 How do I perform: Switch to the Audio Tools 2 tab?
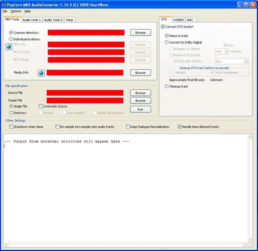53,20
